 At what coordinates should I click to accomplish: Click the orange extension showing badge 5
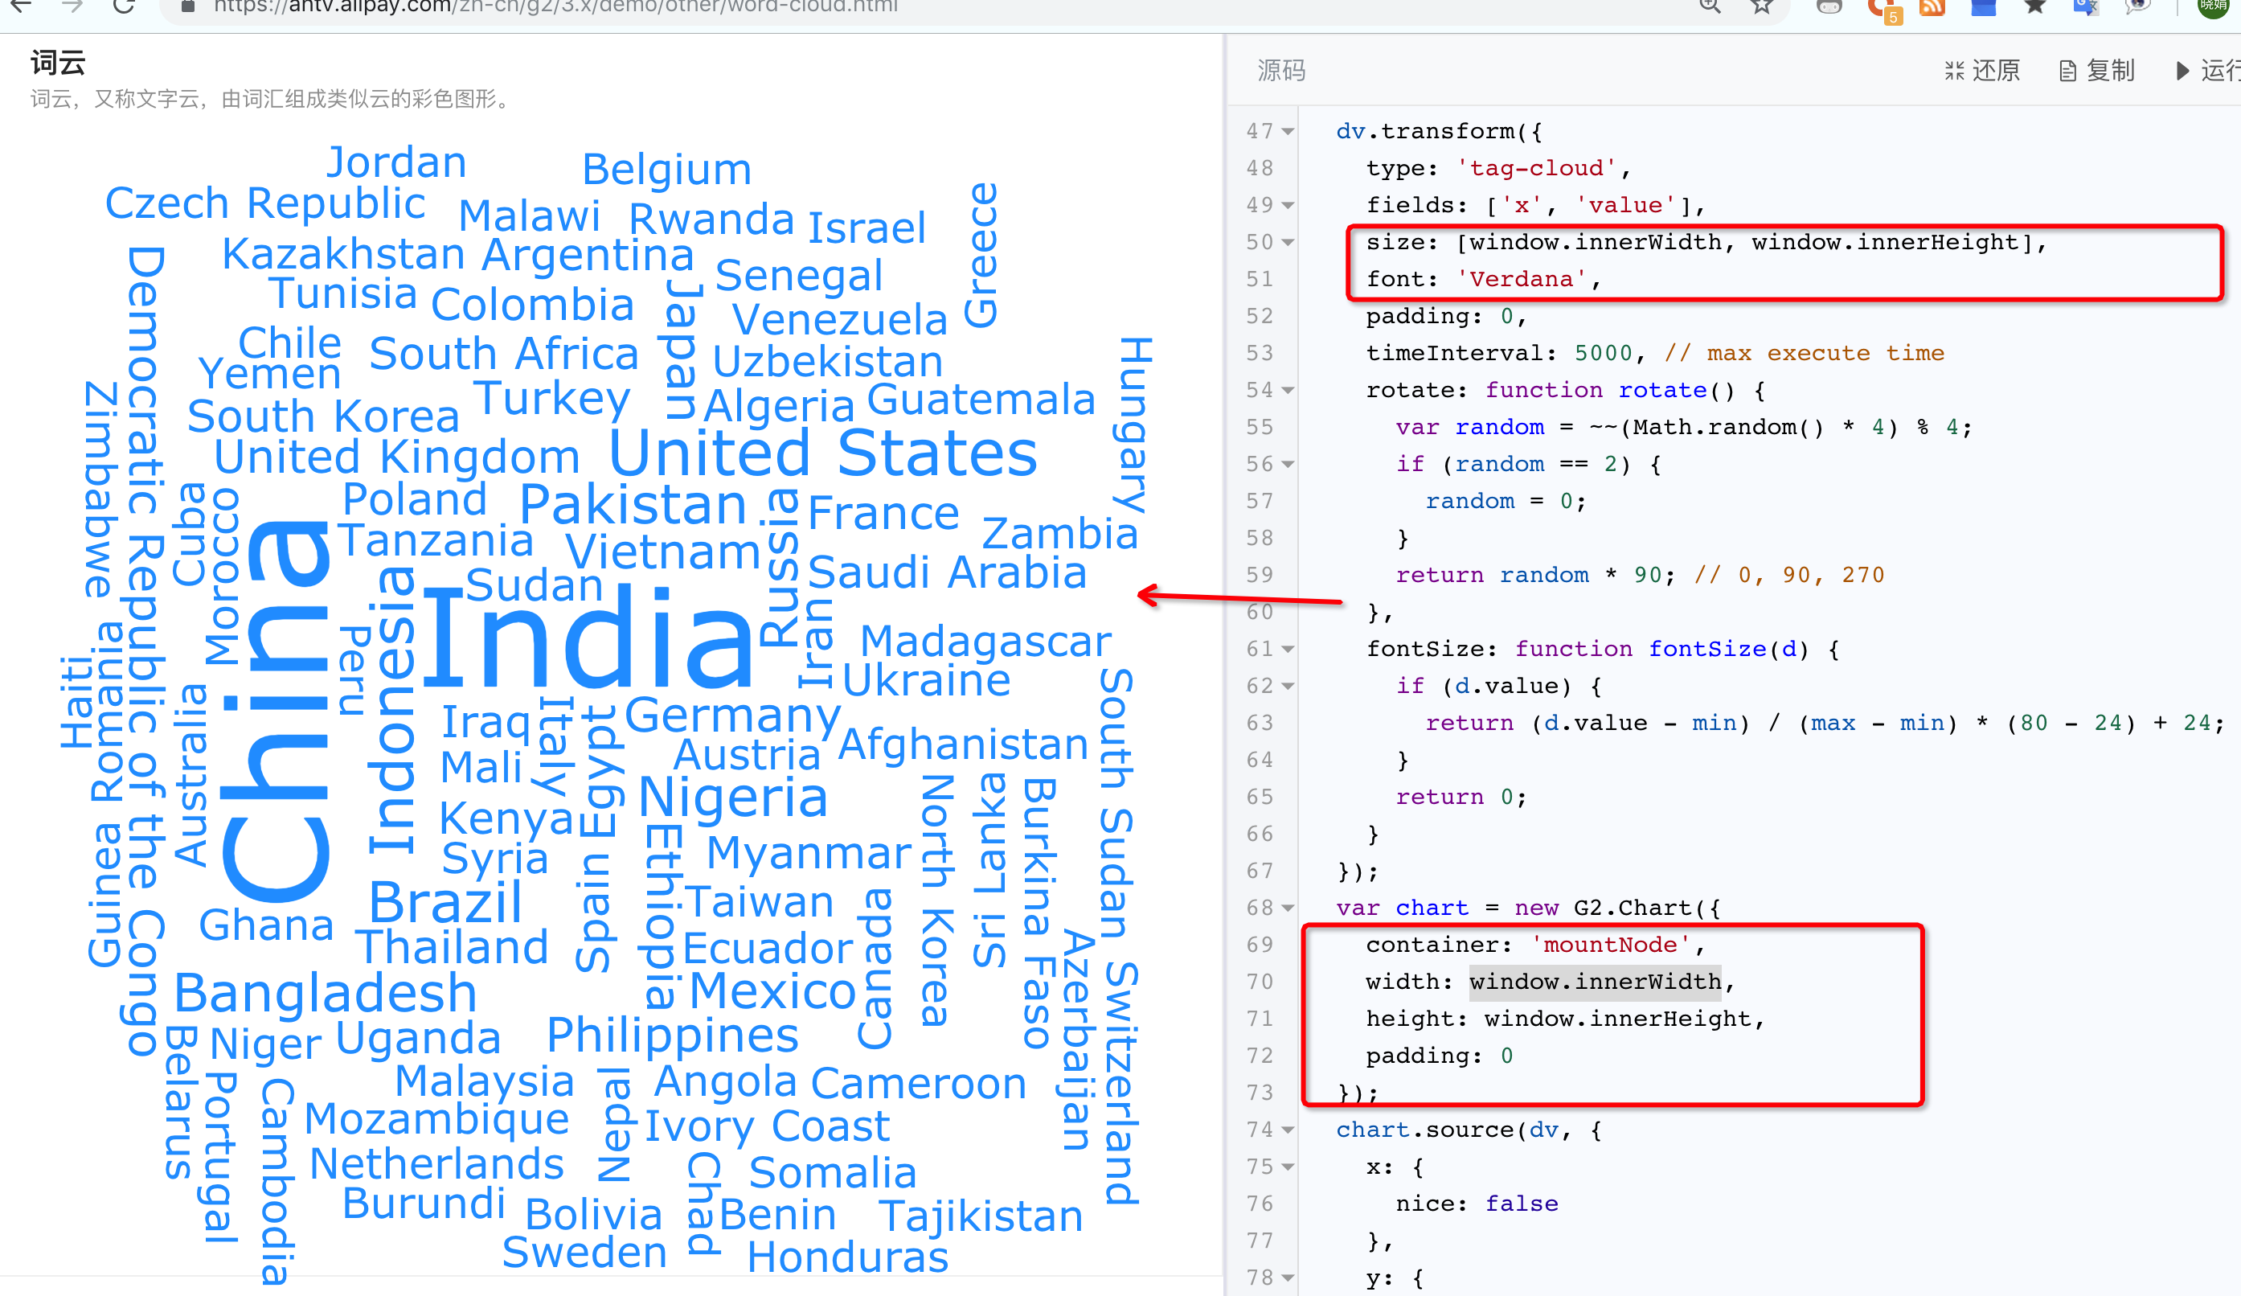(1885, 7)
